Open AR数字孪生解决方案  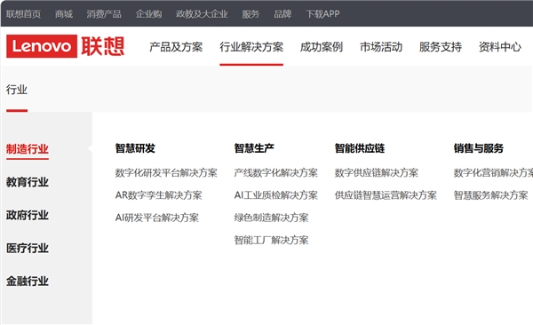(158, 195)
